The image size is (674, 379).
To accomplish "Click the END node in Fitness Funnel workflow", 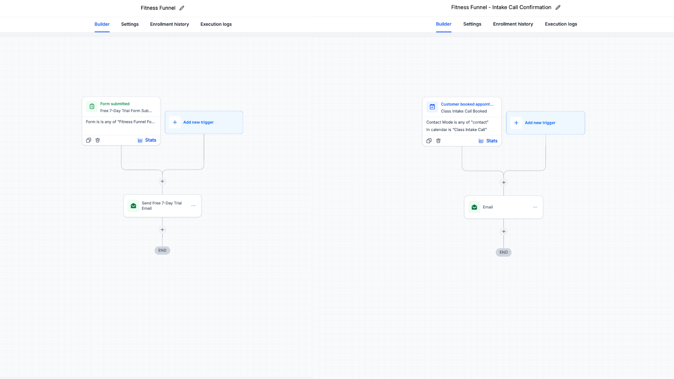I will pos(162,251).
